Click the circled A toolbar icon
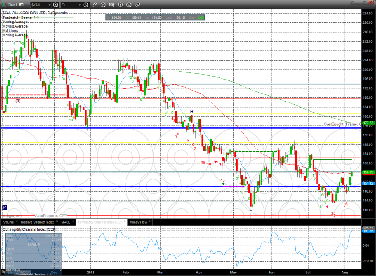This screenshot has height=276, width=376. [x=129, y=5]
